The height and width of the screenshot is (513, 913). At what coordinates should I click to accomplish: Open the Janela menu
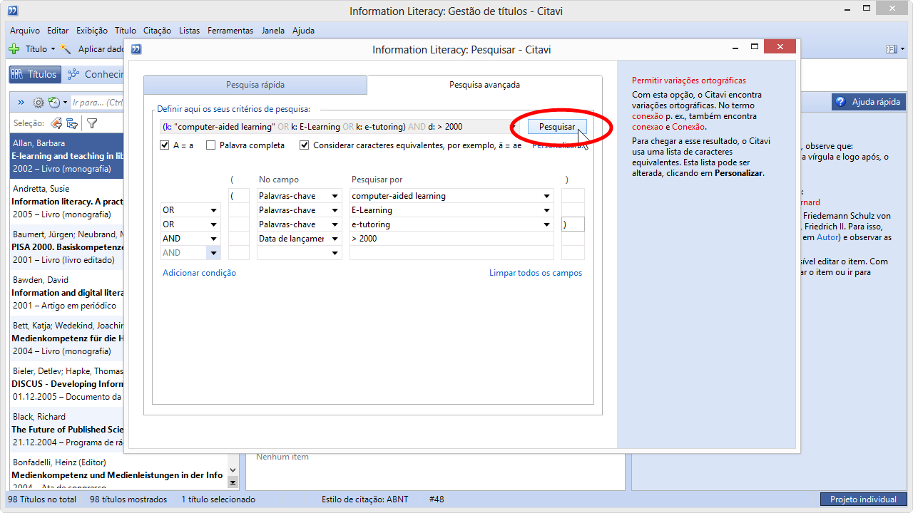coord(273,31)
